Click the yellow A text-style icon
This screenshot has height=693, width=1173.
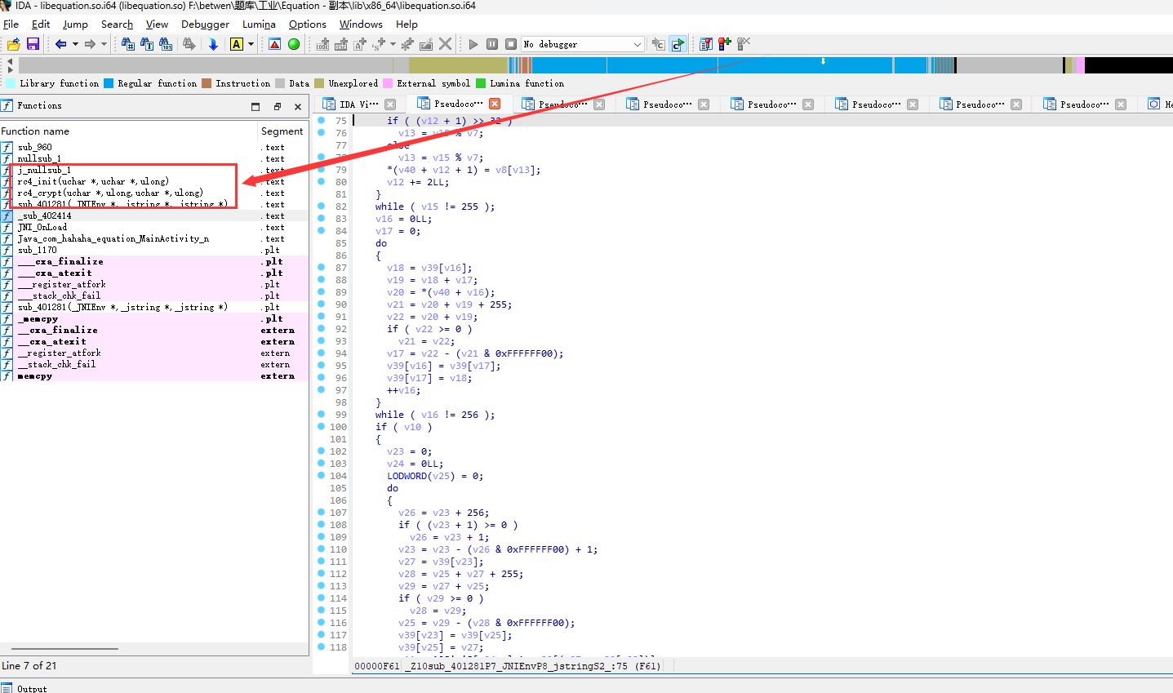[x=237, y=44]
